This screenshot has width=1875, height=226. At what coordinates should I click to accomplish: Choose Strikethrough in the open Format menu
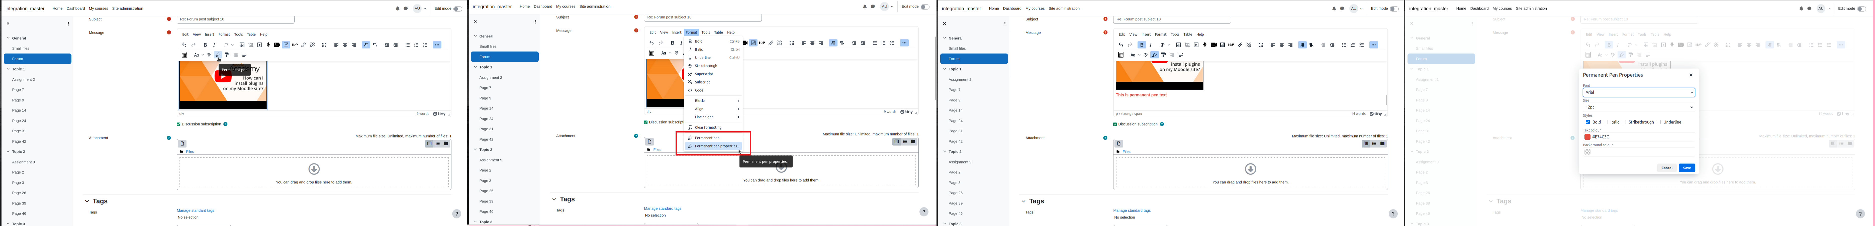click(713, 66)
